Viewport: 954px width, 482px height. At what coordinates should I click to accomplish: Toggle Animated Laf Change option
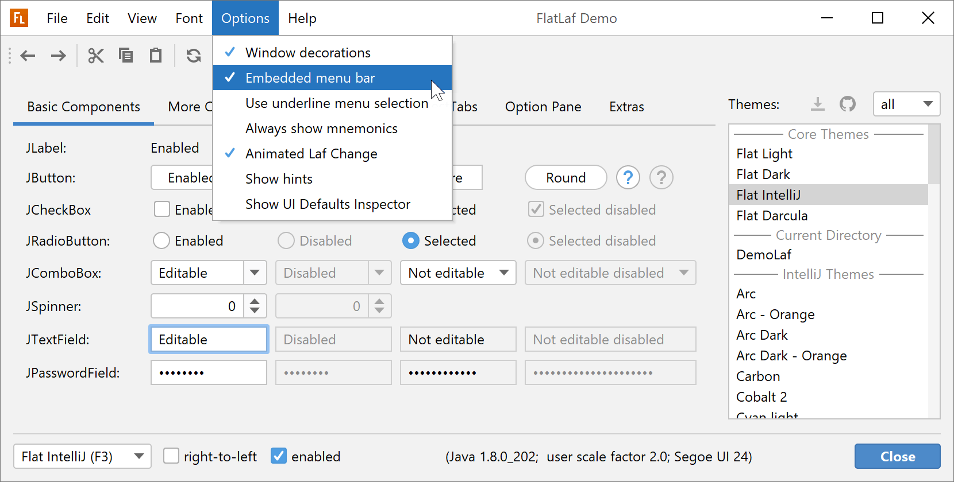[x=332, y=153]
